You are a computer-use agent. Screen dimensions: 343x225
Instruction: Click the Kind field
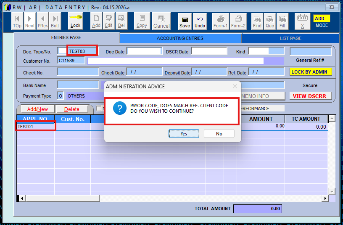click(x=266, y=51)
